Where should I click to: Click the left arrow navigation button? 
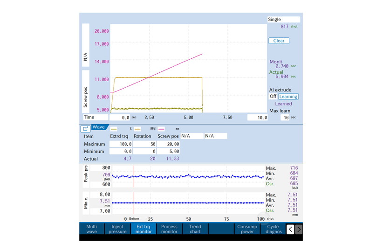click(x=290, y=229)
